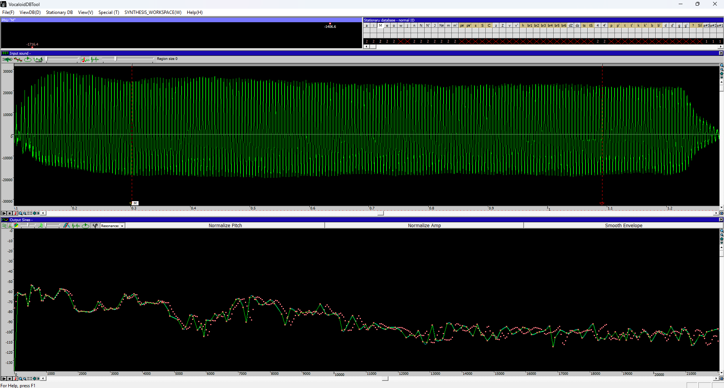The height and width of the screenshot is (388, 724).
Task: Toggle the spectrum bars icon in Output Sines toolbar
Action: click(x=10, y=226)
